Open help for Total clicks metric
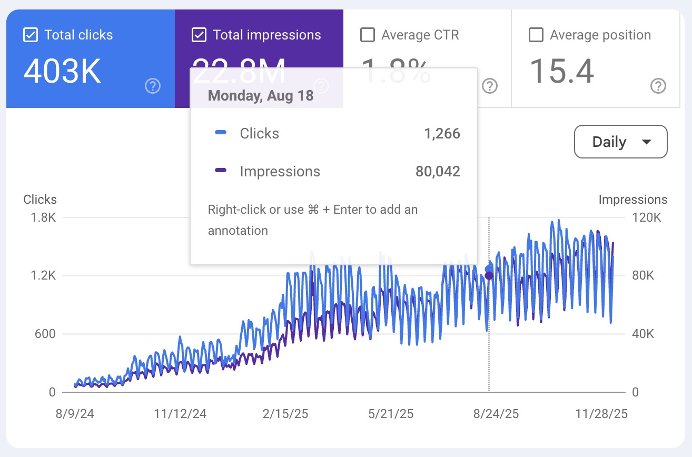Viewport: 692px width, 457px height. pyautogui.click(x=153, y=86)
